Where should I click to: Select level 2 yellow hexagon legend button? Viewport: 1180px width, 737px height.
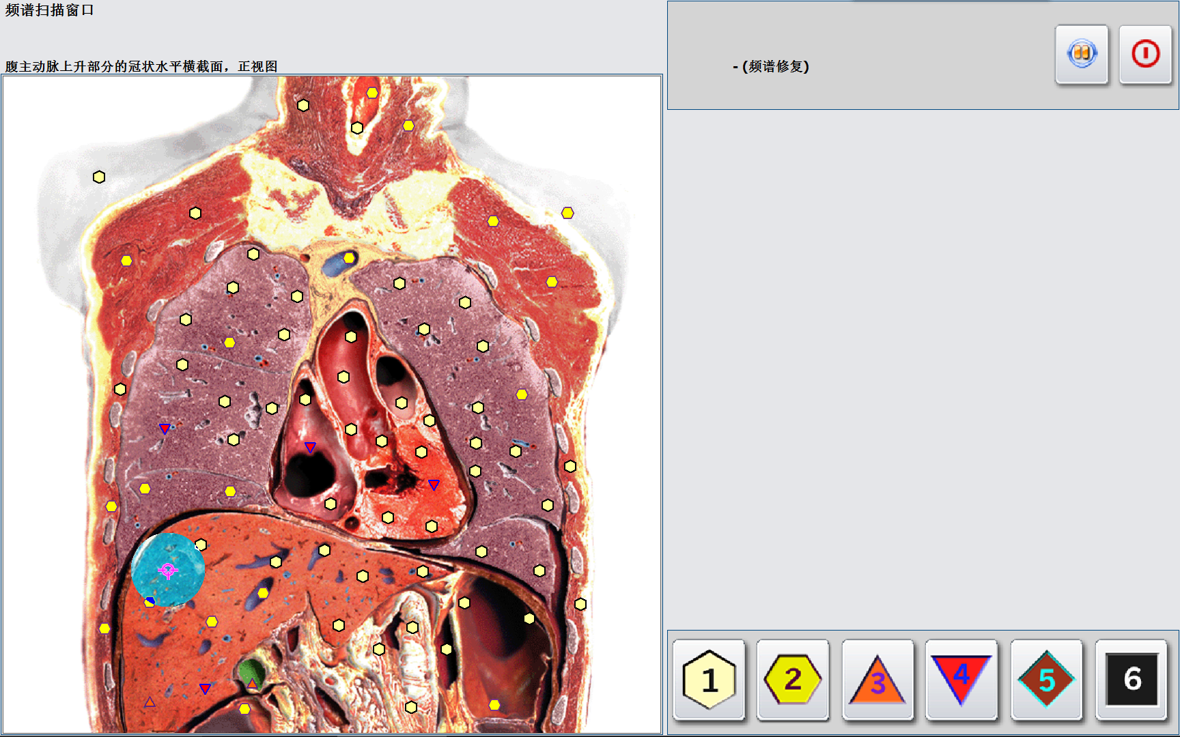click(793, 680)
